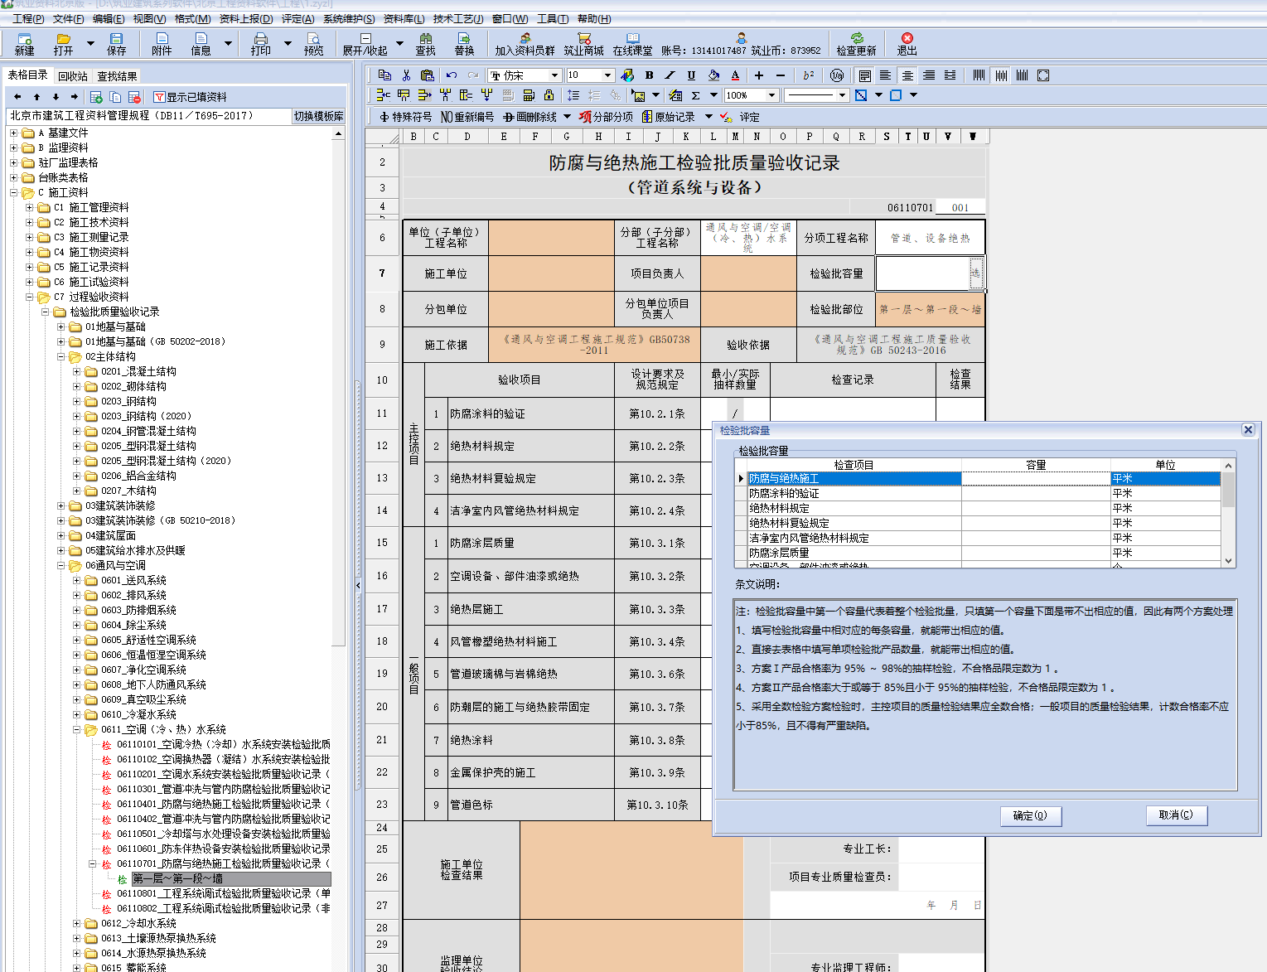Open the font size 10 dropdown
This screenshot has width=1267, height=972.
[607, 75]
